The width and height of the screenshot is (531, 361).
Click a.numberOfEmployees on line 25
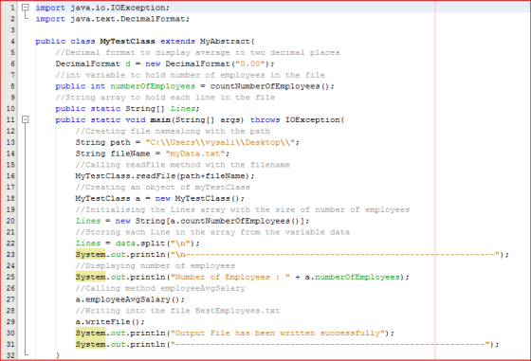pos(352,277)
